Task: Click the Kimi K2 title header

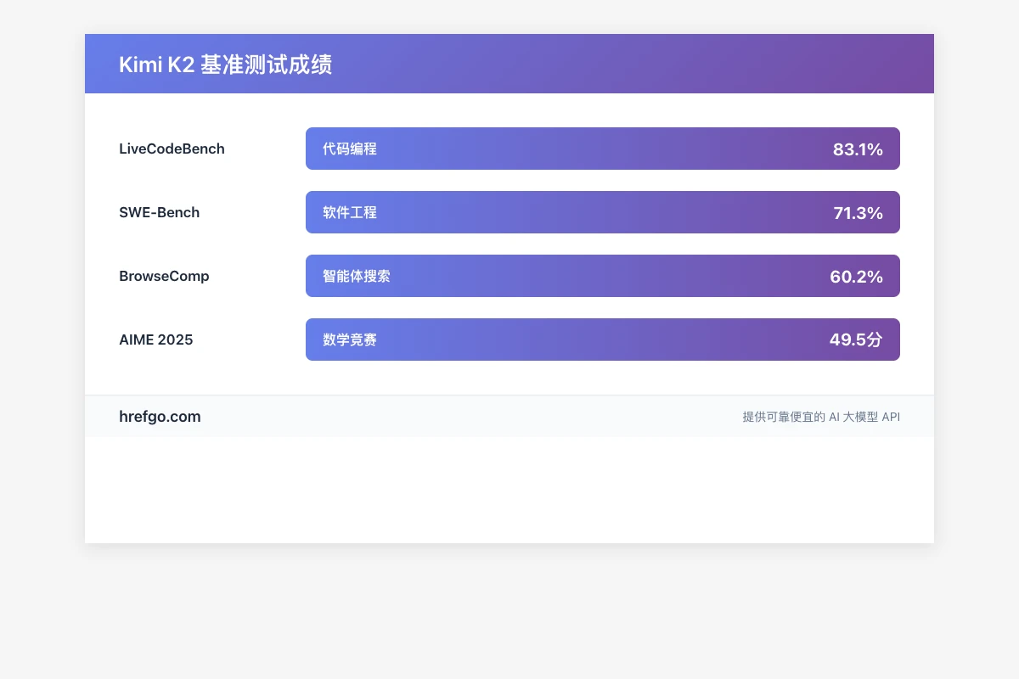Action: [x=225, y=64]
